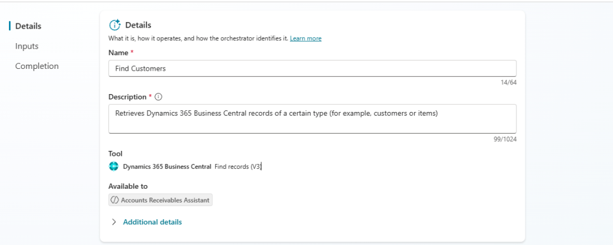
Task: Click the Find records (V3) tool text
Action: tap(238, 167)
